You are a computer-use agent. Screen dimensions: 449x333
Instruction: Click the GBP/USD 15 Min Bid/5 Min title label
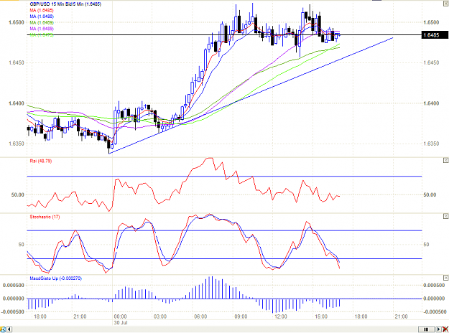tap(65, 4)
